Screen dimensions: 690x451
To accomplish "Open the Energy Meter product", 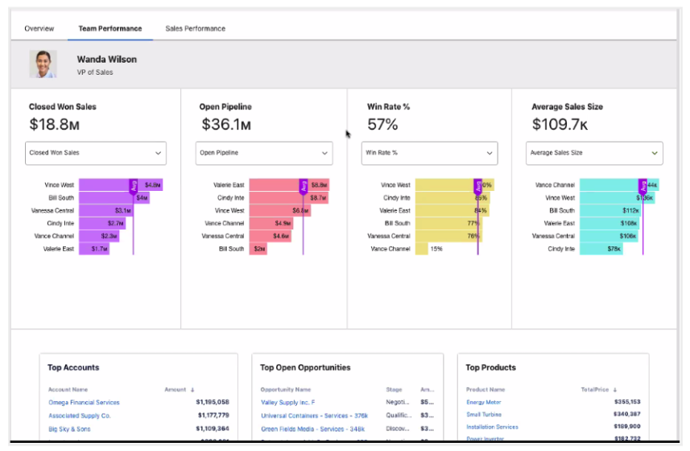I will point(484,402).
